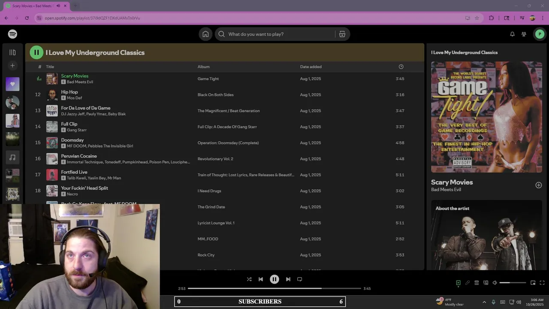Open the miniplayer icon
This screenshot has height=309, width=549.
tap(533, 283)
